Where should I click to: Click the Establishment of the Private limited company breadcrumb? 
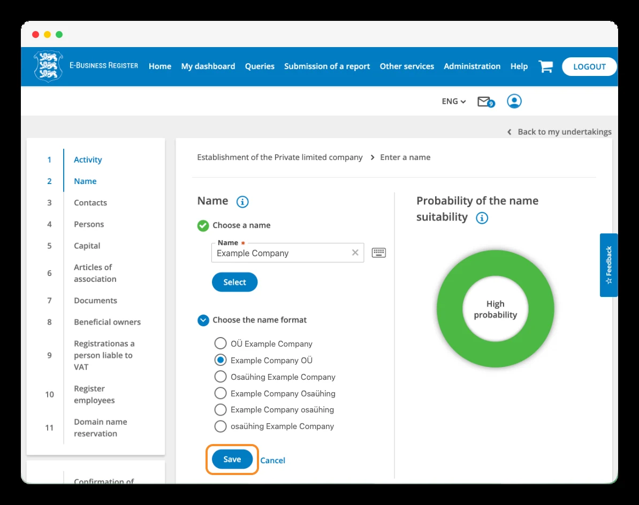279,158
